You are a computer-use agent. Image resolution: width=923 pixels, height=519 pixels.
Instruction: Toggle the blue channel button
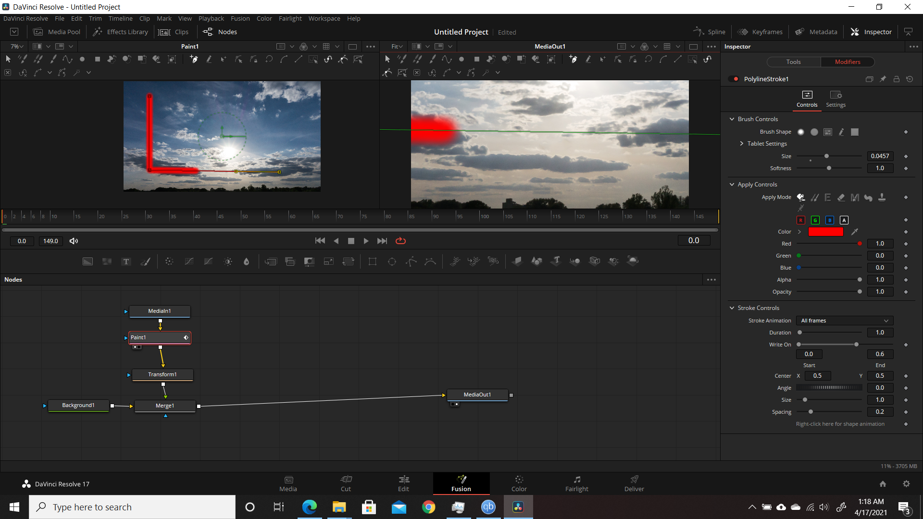tap(830, 220)
